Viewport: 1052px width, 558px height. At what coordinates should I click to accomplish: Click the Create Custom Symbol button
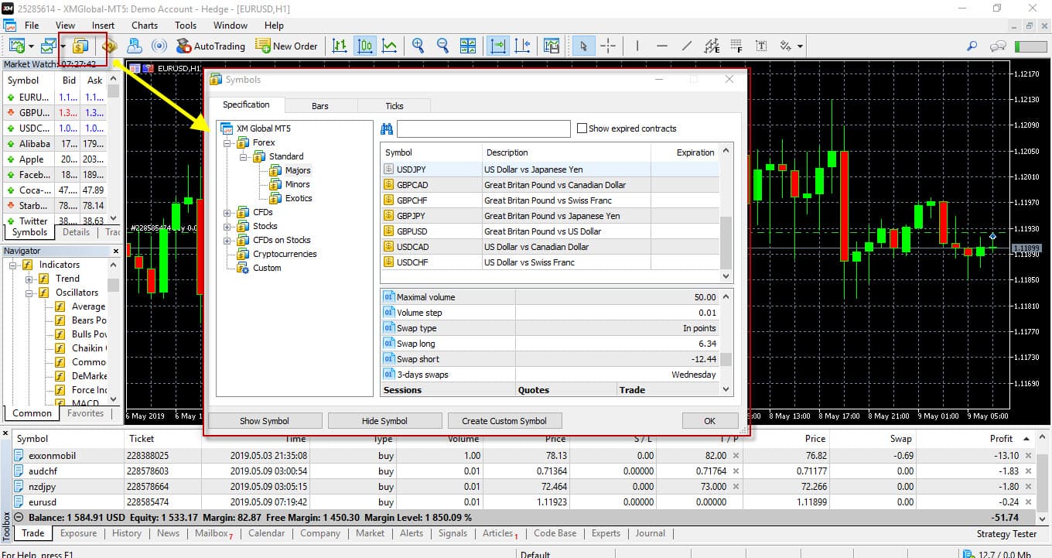(x=504, y=421)
